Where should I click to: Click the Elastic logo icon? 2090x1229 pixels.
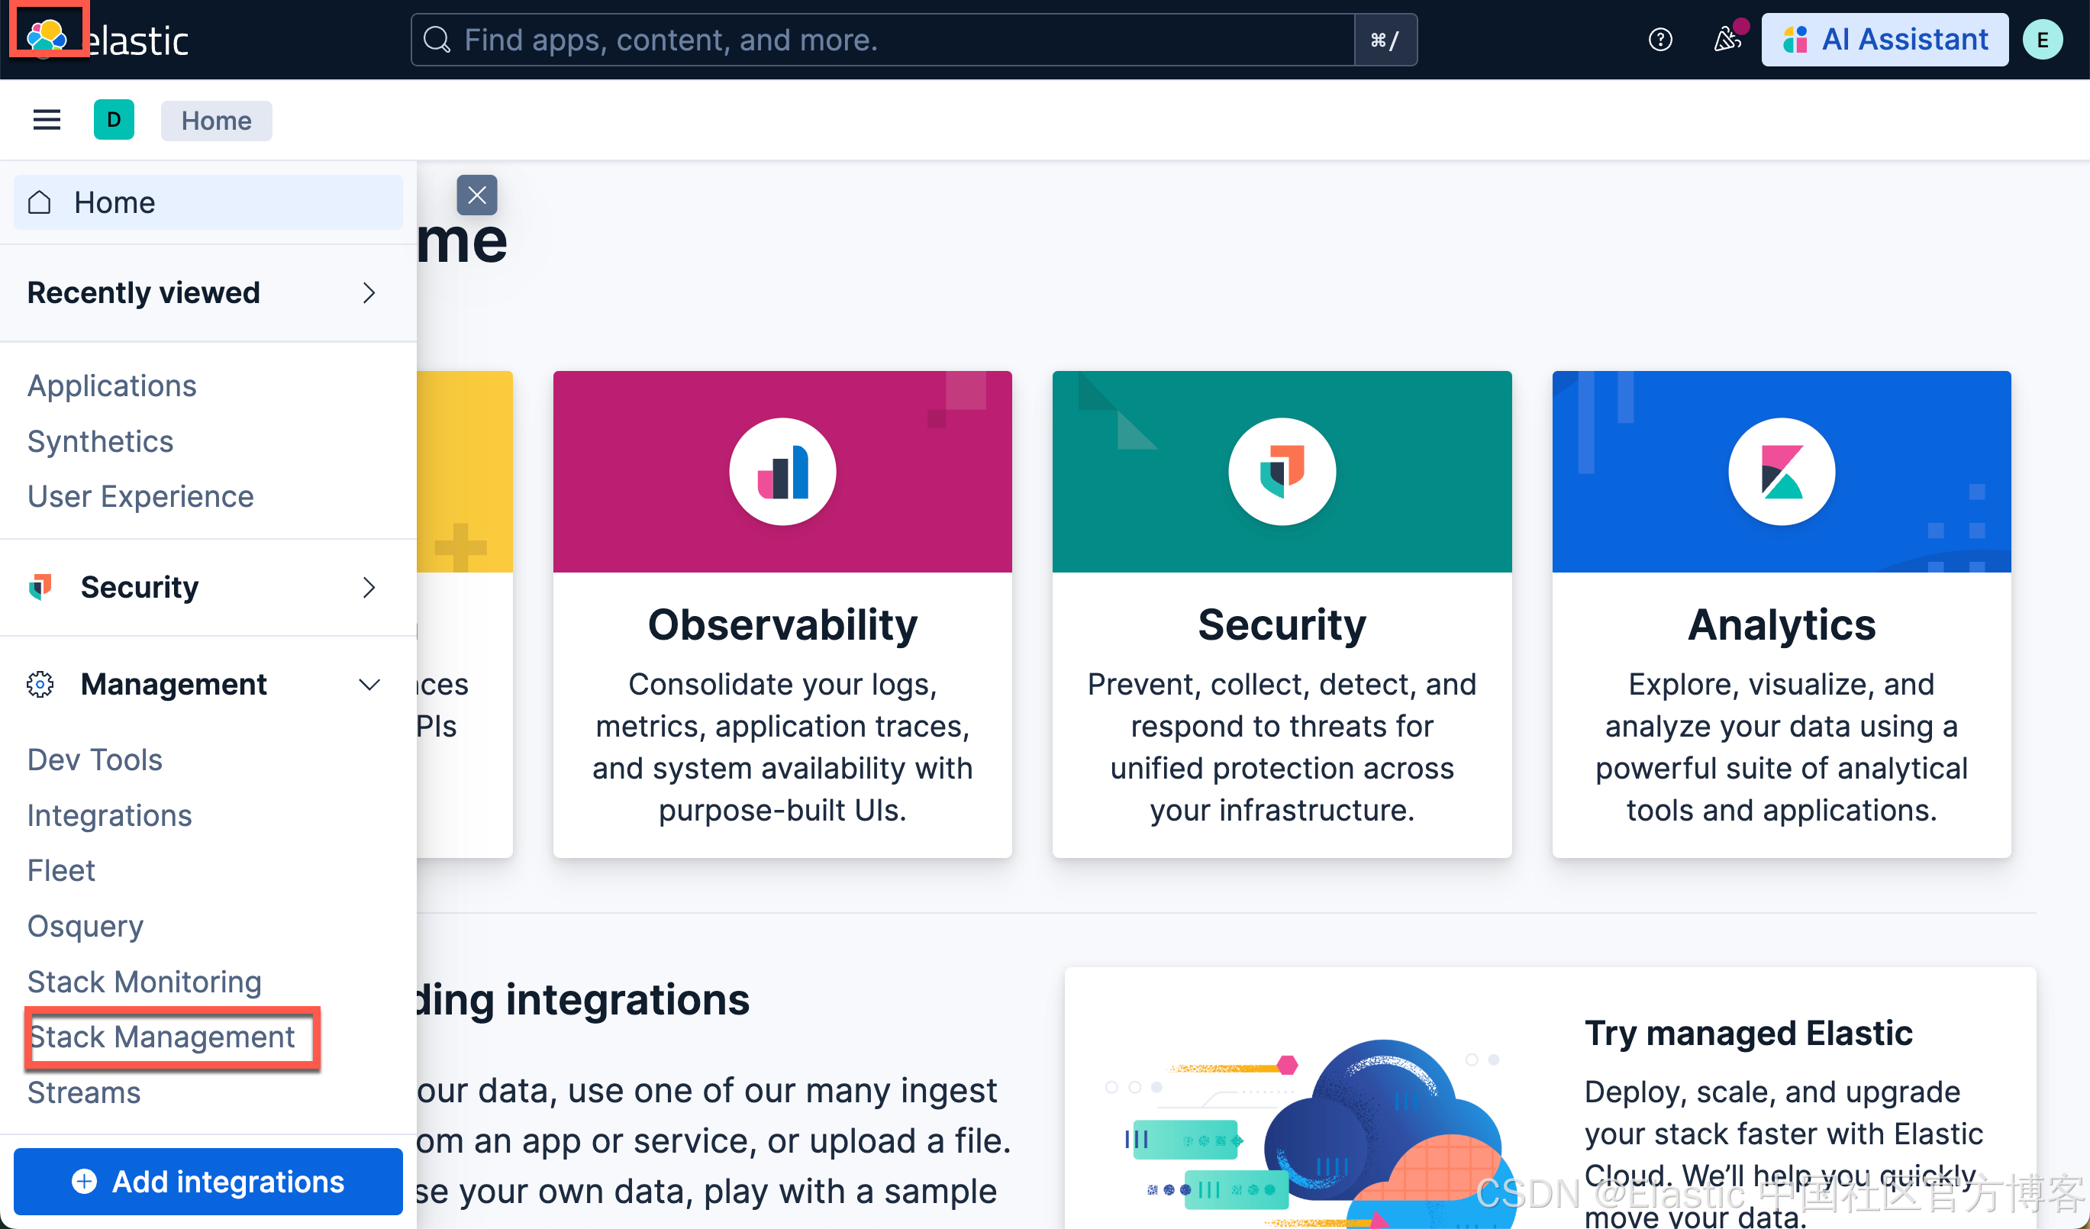[47, 35]
